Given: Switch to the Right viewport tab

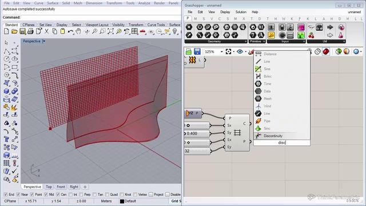Looking at the screenshot, I should pos(74,187).
